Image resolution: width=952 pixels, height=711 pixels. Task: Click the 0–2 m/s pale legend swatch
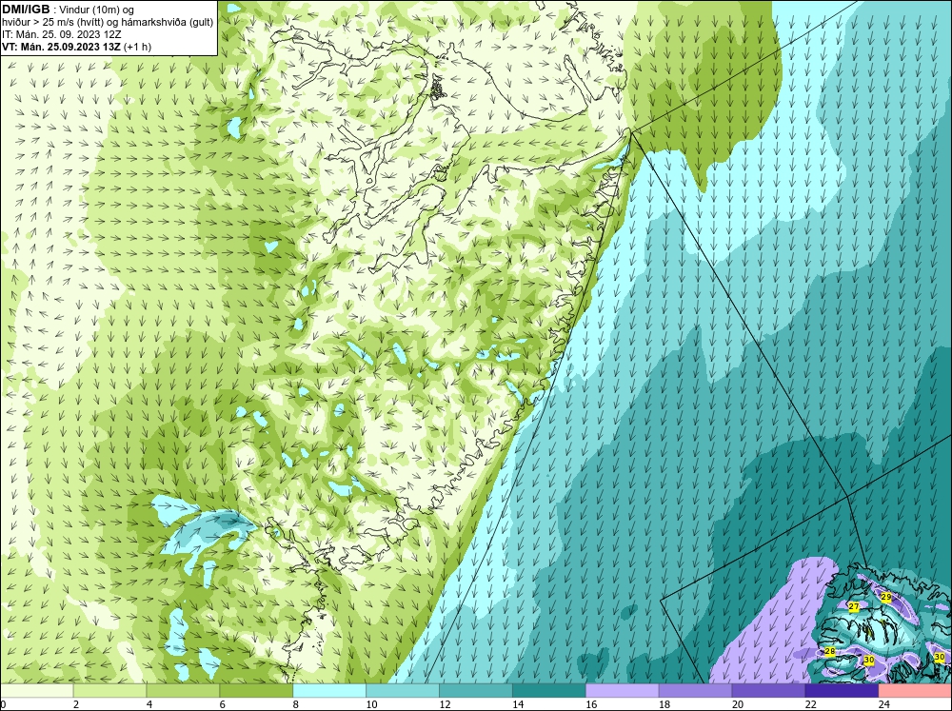click(36, 691)
